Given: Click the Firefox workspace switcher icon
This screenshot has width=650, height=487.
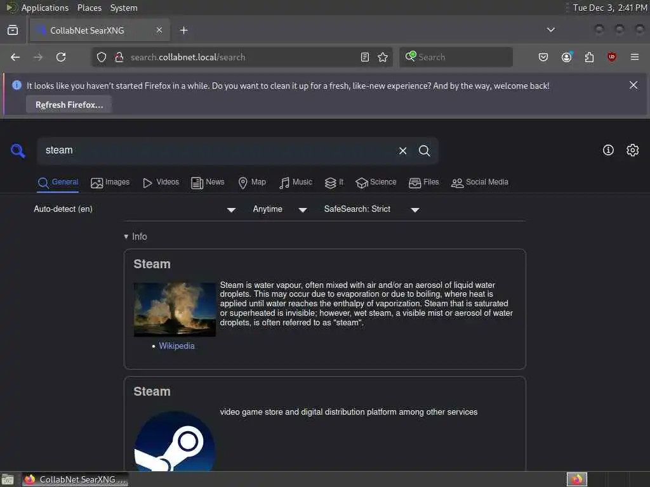Looking at the screenshot, I should pos(576,479).
